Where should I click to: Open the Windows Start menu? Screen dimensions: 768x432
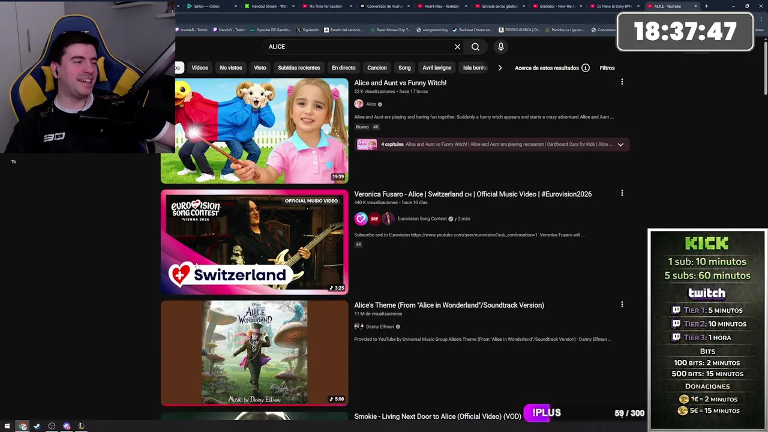7,426
